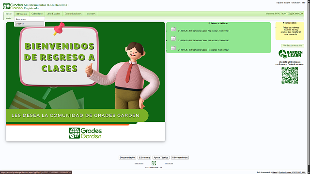Image resolution: width=310 pixels, height=174 pixels.
Task: Click the Documentación button at bottom
Action: (127, 158)
